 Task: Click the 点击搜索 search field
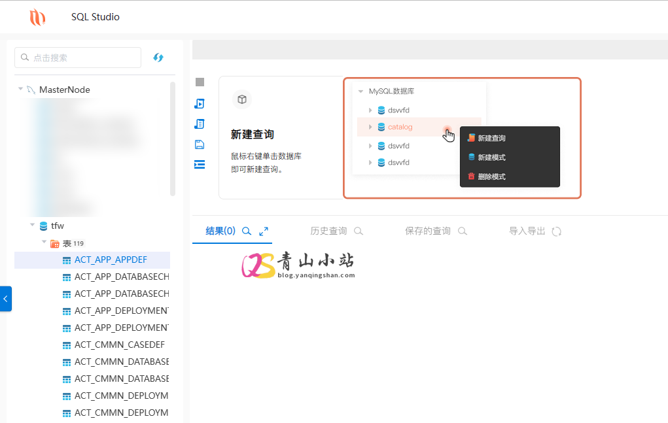click(x=78, y=58)
